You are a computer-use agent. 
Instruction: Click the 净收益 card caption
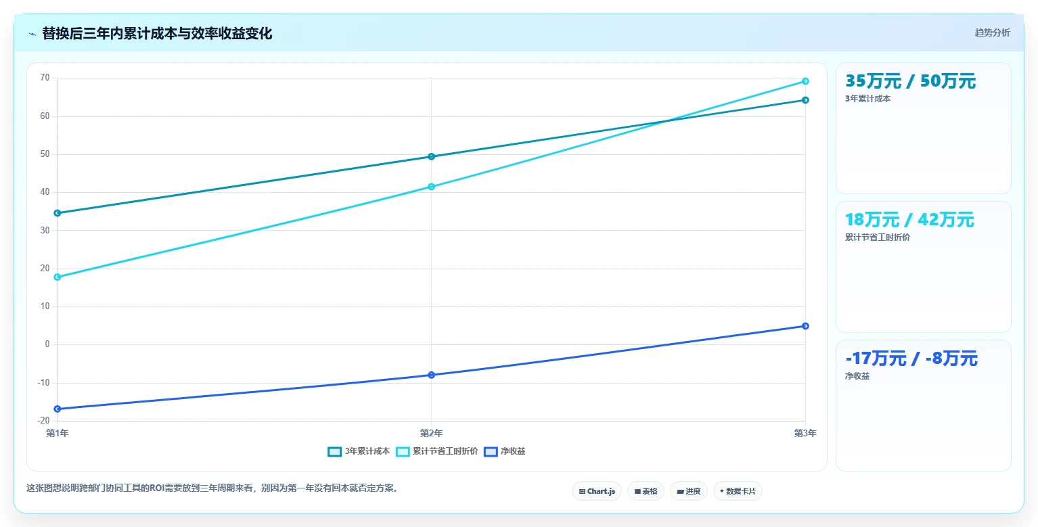857,376
